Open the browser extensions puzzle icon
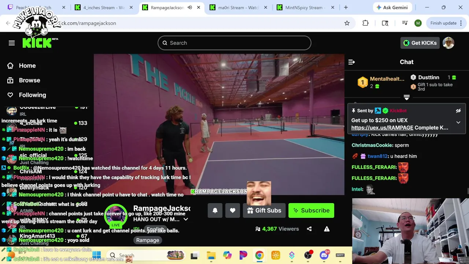Image resolution: width=469 pixels, height=264 pixels. tap(365, 23)
